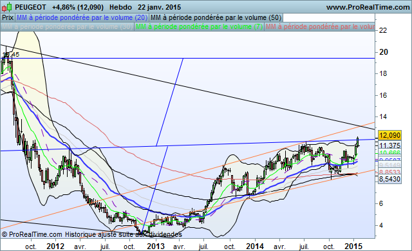The height and width of the screenshot is (251, 412).
Task: Click the 11,375 price level label
Action: pyautogui.click(x=390, y=145)
